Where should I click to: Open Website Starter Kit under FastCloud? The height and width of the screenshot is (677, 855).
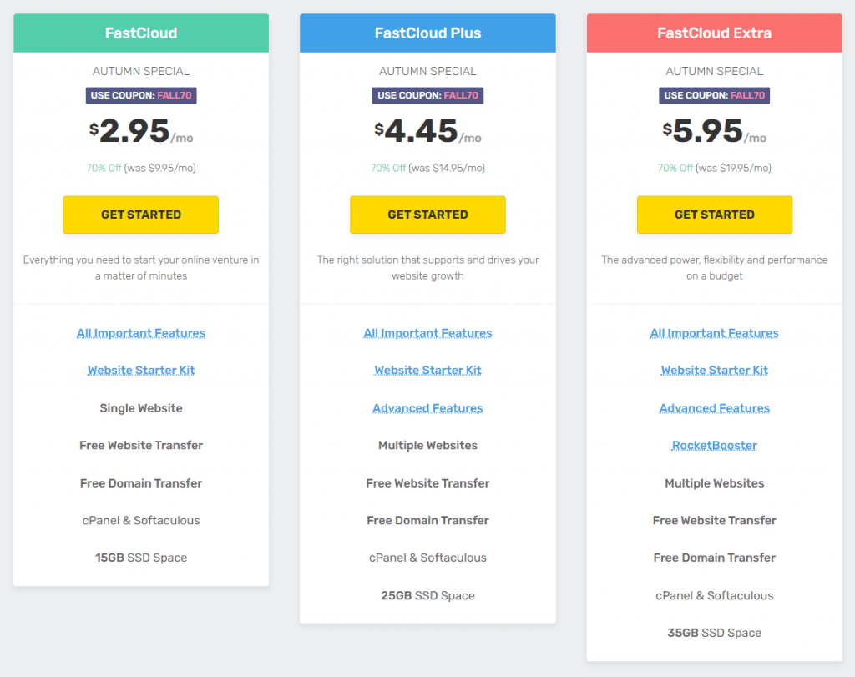click(x=140, y=370)
